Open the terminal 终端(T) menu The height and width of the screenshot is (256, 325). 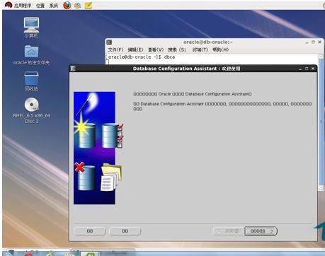point(200,50)
